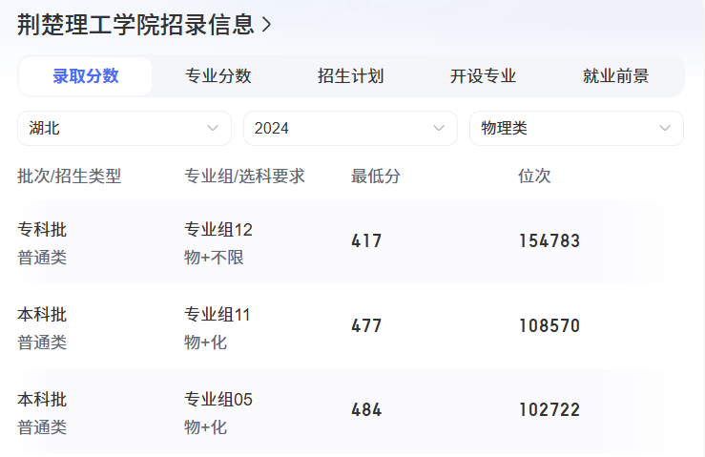The image size is (705, 457).
Task: Click the 物+不限 subject requirement
Action: 214,258
